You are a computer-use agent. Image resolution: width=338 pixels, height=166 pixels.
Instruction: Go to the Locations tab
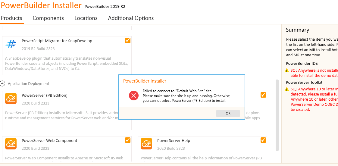[x=86, y=18]
